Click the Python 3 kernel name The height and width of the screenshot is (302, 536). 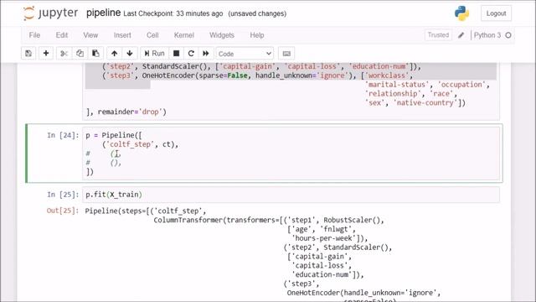[487, 35]
